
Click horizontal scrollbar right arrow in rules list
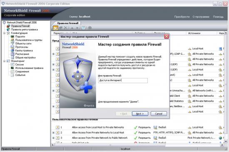[222, 145]
